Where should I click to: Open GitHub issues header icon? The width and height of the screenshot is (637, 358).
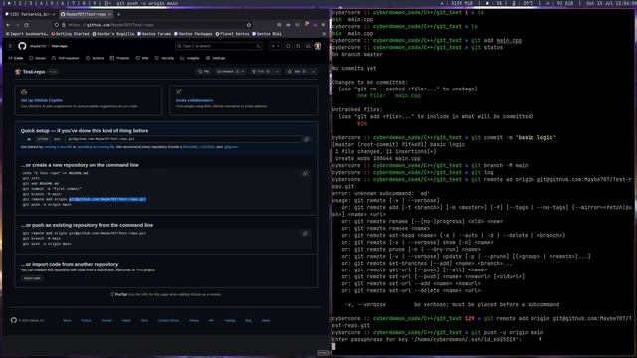click(x=288, y=46)
